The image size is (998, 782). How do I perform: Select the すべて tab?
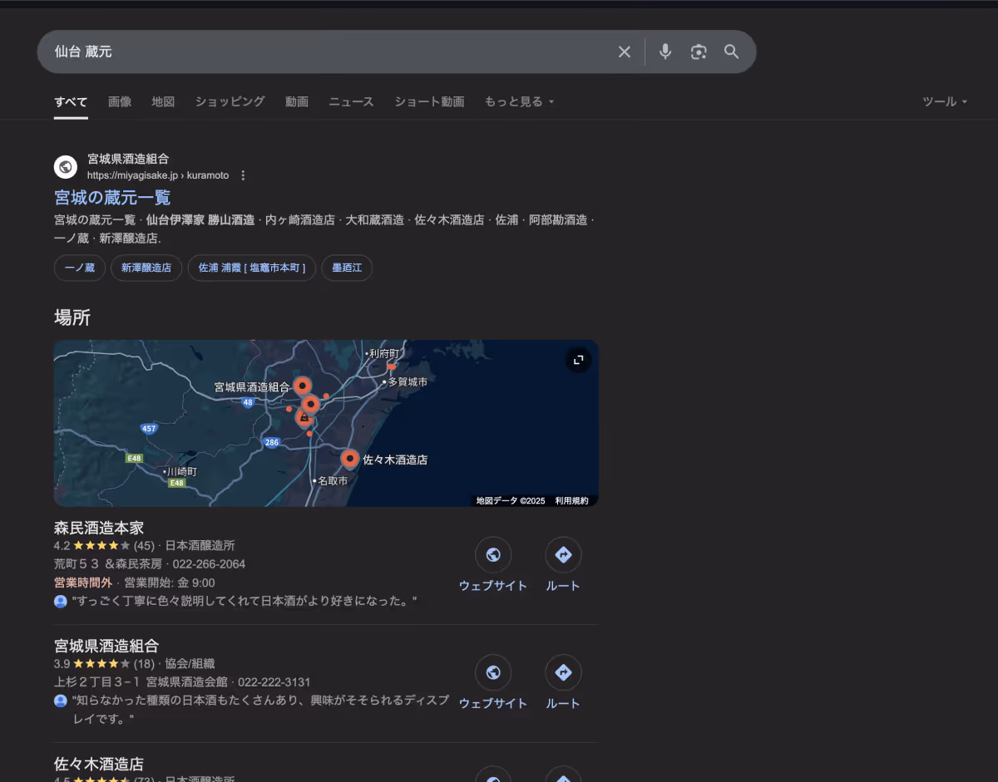(71, 101)
